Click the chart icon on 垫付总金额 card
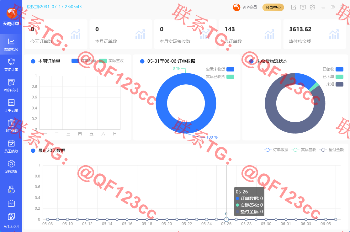This screenshot has width=350, height=232. 334,34
